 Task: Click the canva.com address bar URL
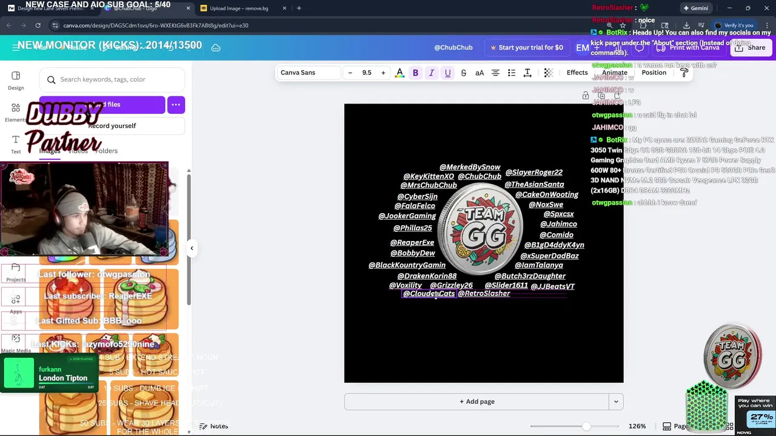pyautogui.click(x=156, y=25)
